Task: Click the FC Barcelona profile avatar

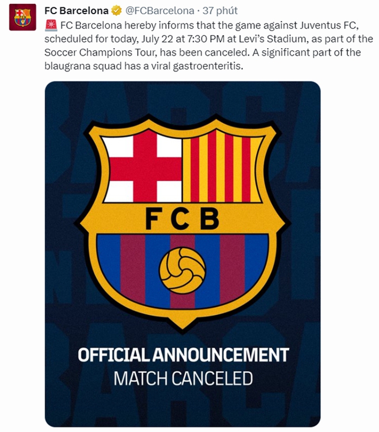Action: 22,17
